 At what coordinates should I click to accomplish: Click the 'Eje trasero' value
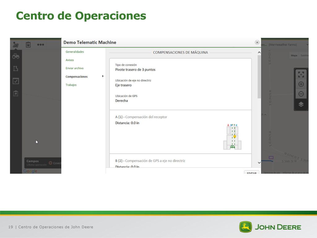pyautogui.click(x=123, y=85)
